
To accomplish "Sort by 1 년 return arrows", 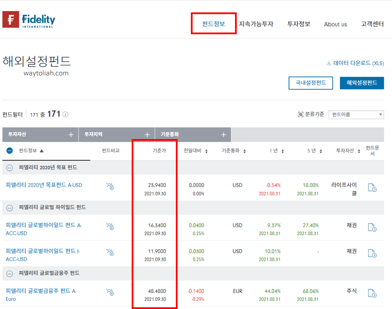I will tap(283, 151).
